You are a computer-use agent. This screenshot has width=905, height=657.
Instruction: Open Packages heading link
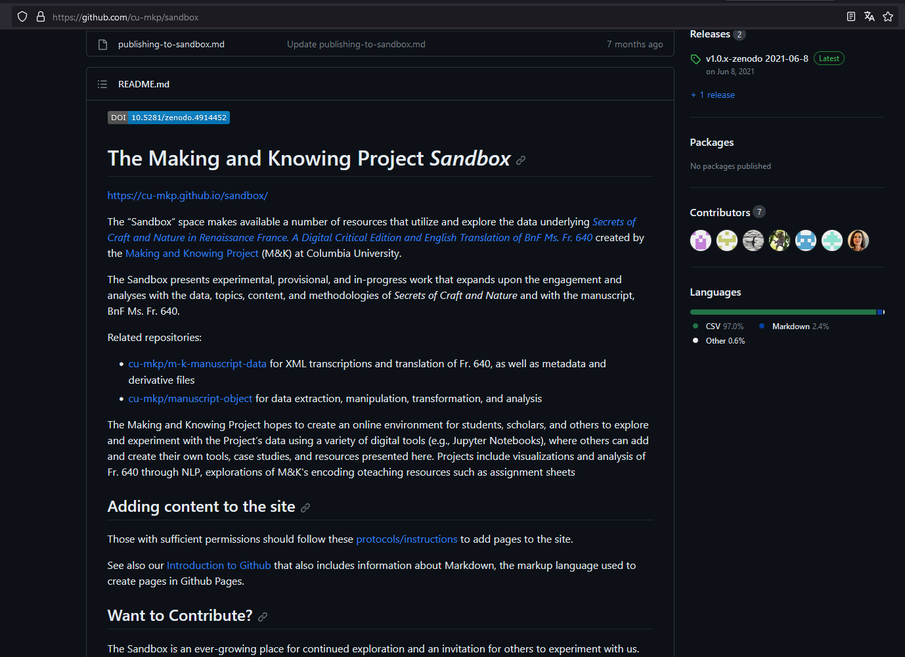712,143
